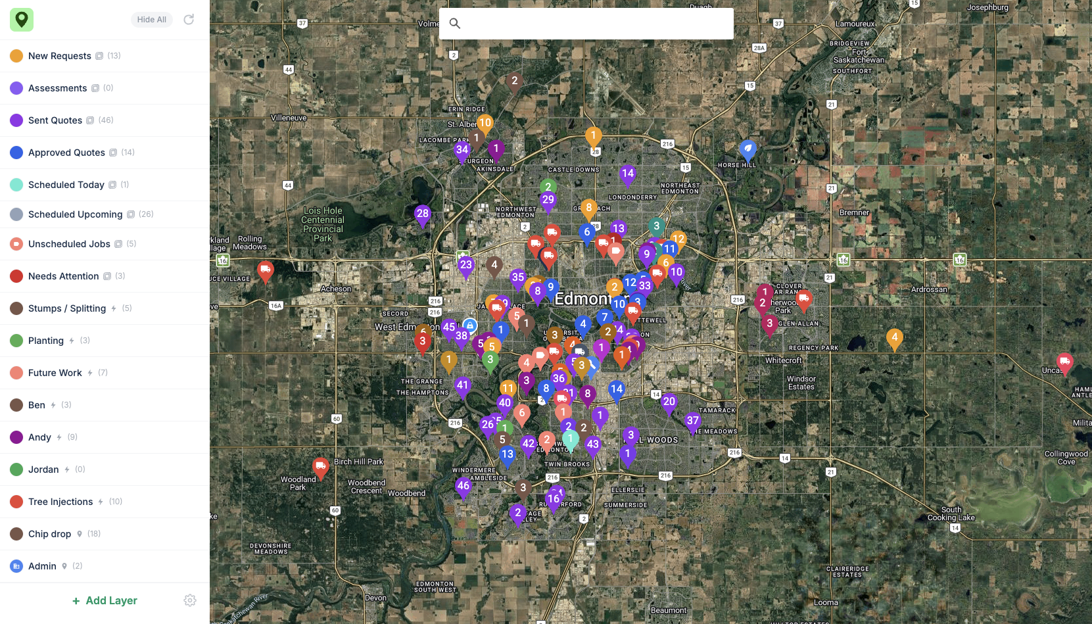This screenshot has height=624, width=1092.
Task: Toggle the Needs Attention red layer circle
Action: click(x=16, y=276)
